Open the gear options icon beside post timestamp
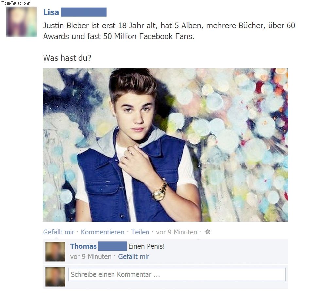This screenshot has height=295, width=314. click(208, 232)
